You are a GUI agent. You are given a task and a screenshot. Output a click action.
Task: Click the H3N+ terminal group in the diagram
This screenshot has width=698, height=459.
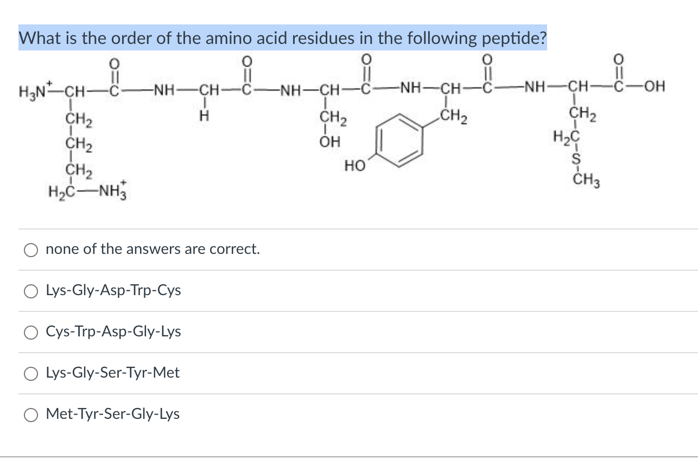tap(33, 87)
